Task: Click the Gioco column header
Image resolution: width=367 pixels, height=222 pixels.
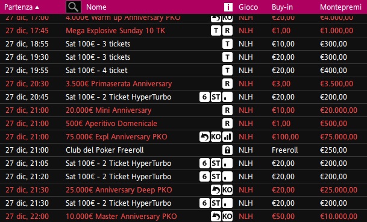Action: [x=248, y=7]
